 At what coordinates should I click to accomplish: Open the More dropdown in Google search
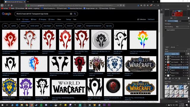pos(59,19)
